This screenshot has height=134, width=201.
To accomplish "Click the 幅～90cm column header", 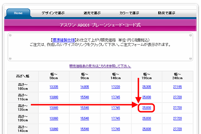I will (x=85, y=76).
